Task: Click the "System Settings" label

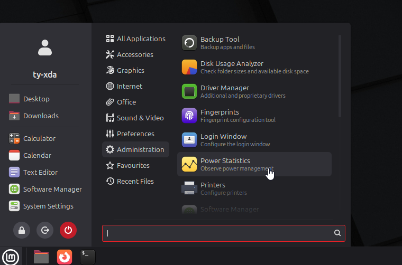Action: pyautogui.click(x=48, y=206)
